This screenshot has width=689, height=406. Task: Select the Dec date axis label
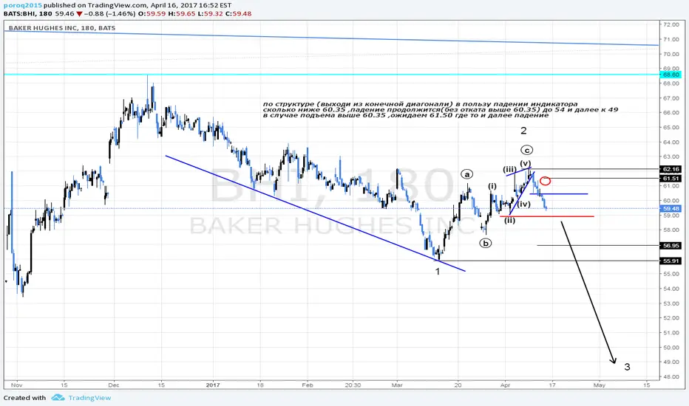(x=113, y=385)
